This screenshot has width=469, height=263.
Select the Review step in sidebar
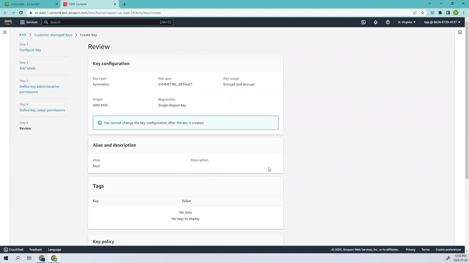(25, 129)
